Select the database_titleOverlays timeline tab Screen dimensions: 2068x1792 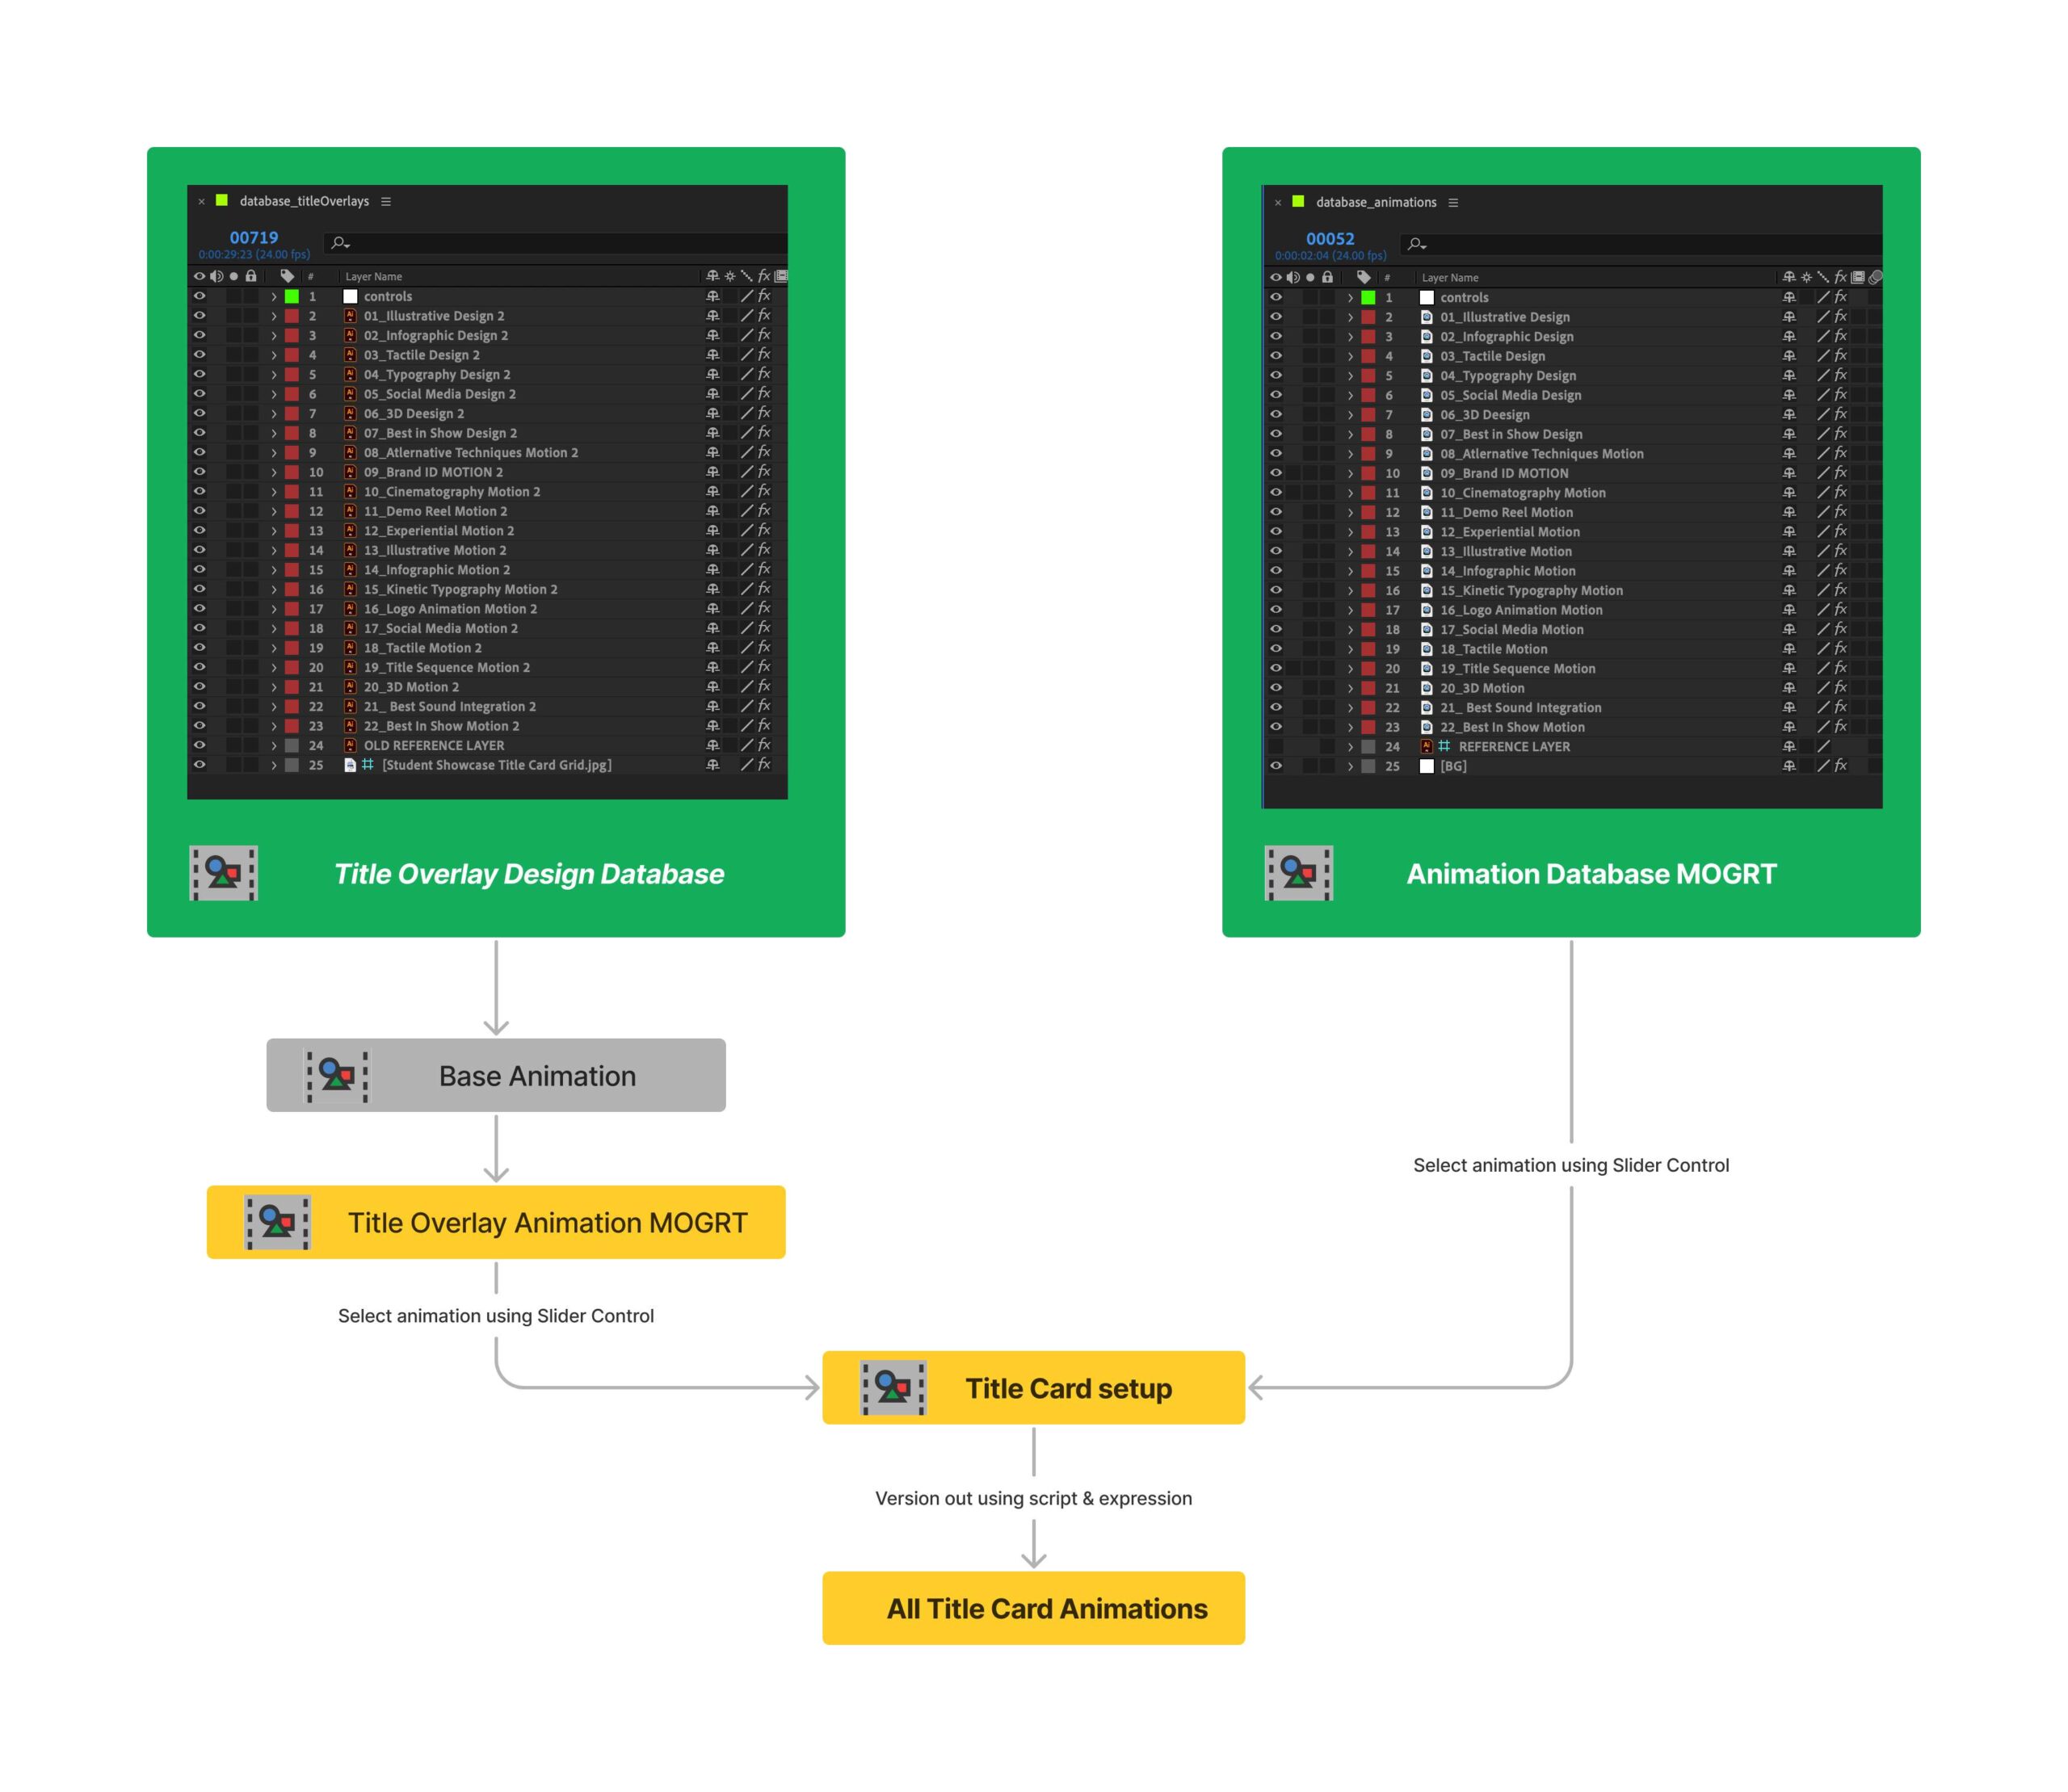[303, 202]
